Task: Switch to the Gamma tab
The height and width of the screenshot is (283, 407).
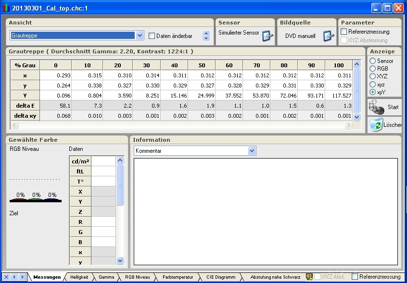Action: click(x=106, y=277)
